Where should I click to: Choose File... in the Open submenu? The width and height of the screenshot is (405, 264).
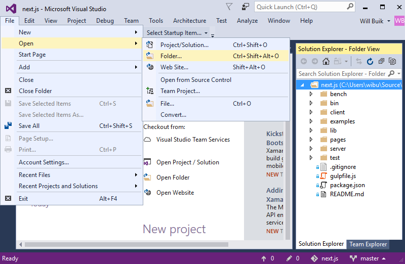coord(216,104)
